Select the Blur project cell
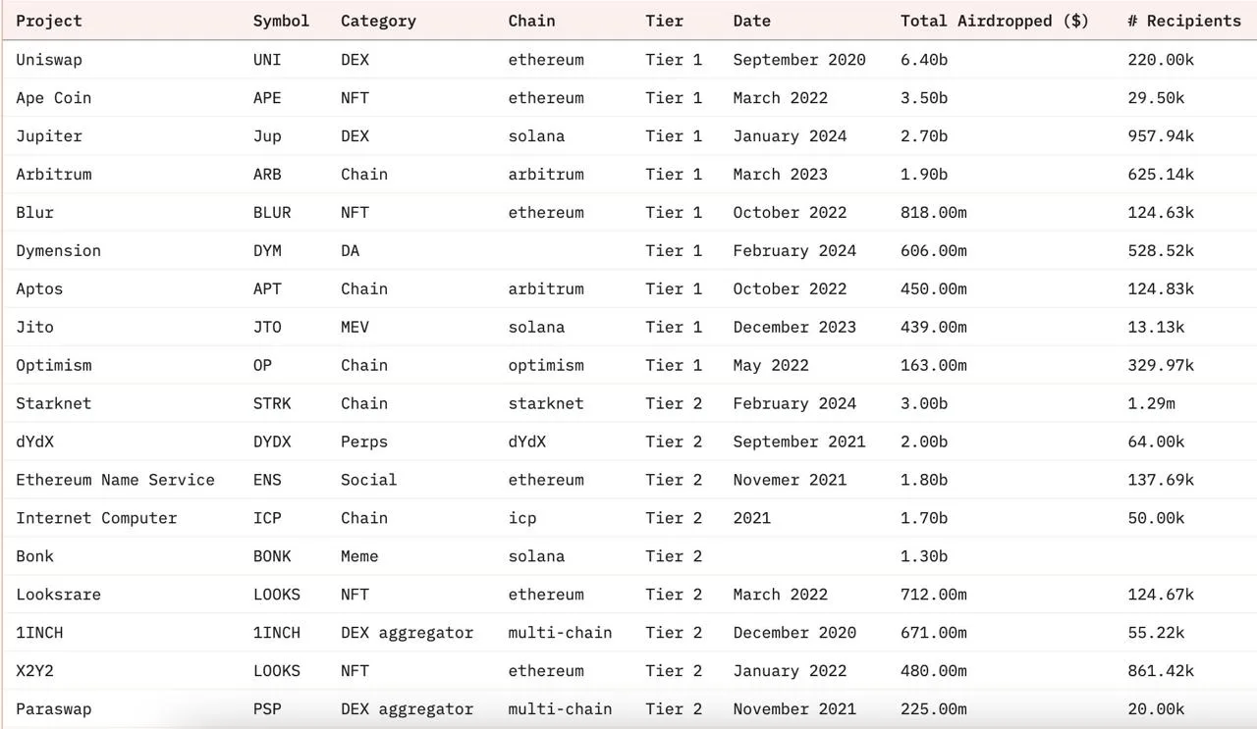This screenshot has height=729, width=1257. pos(35,213)
